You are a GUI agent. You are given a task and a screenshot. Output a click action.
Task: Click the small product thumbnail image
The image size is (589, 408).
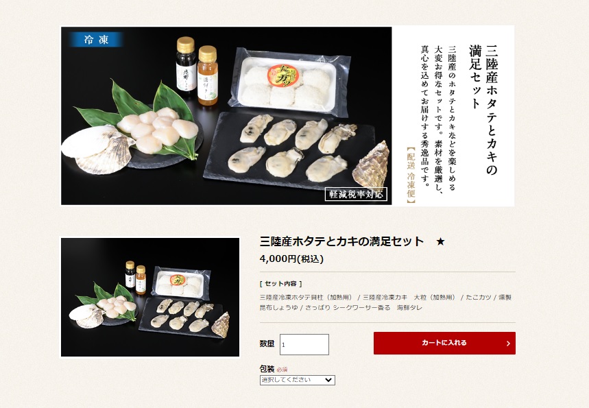[x=150, y=297]
